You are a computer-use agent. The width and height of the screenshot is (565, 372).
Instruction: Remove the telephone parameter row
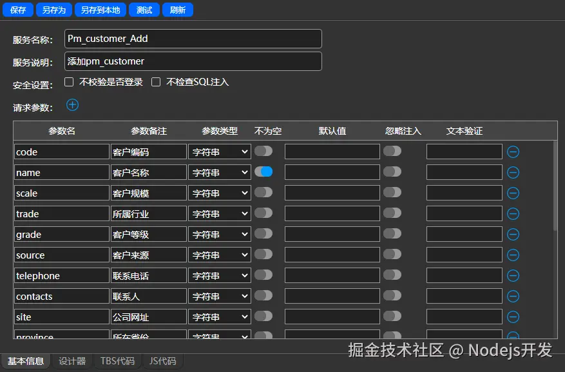click(513, 275)
